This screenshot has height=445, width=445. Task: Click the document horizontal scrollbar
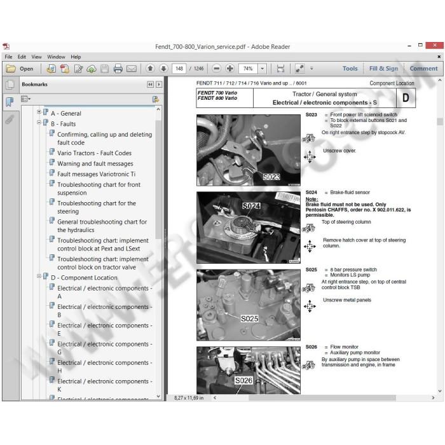[x=322, y=398]
